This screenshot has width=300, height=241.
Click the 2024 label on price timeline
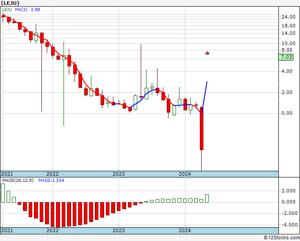pos(185,174)
